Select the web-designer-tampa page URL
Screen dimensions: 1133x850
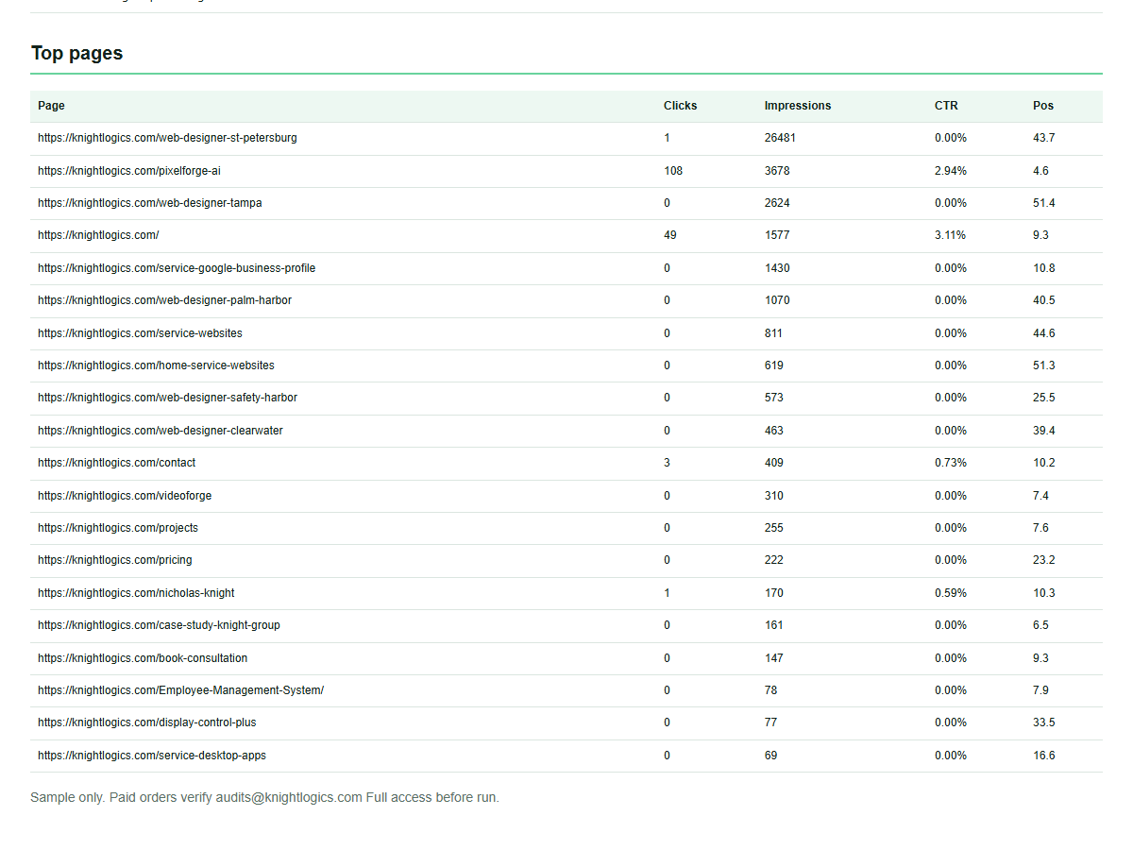click(x=150, y=203)
